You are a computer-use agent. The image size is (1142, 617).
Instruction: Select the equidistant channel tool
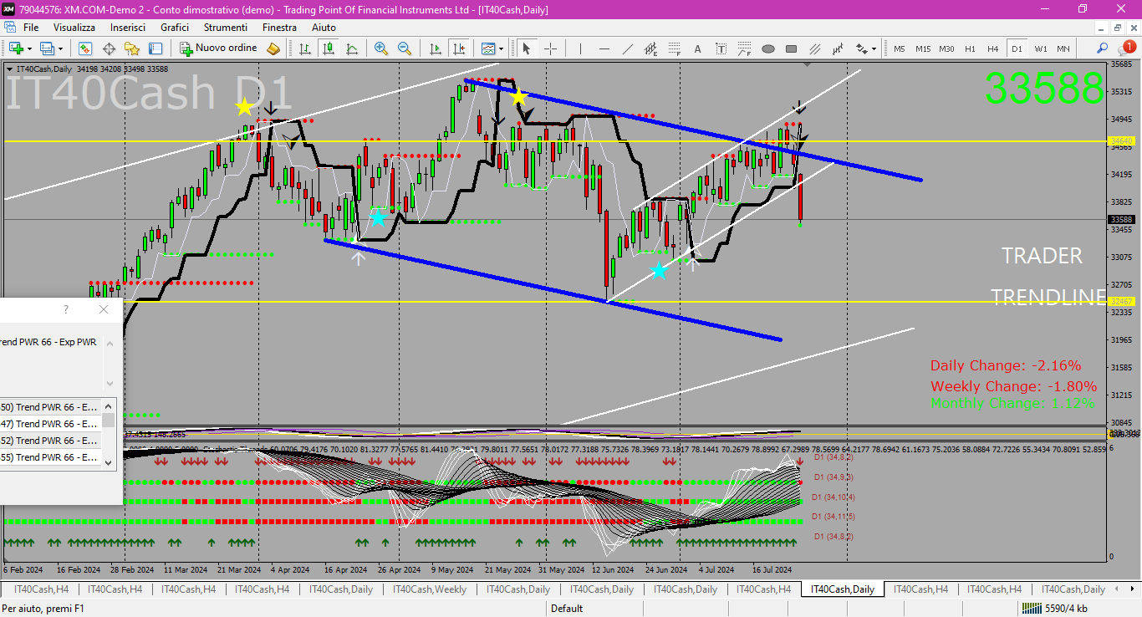tap(651, 48)
